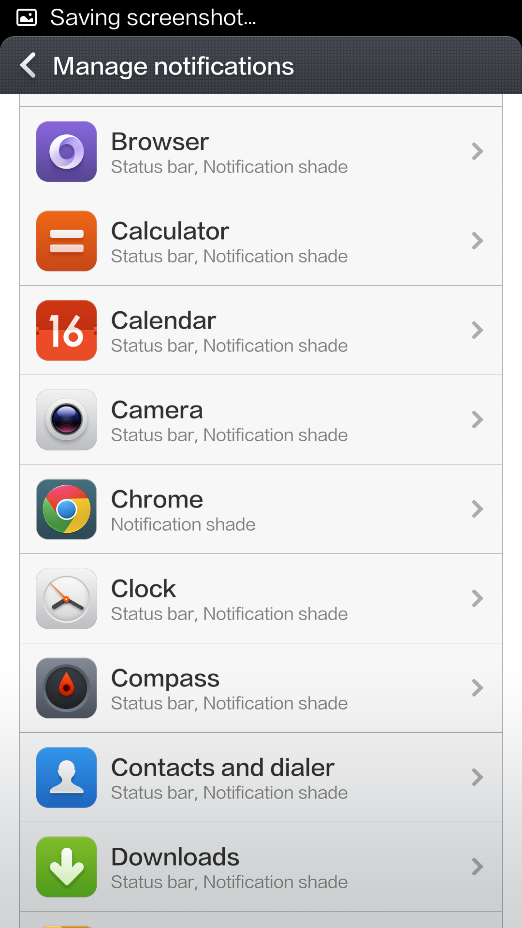Tap the Saving screenshot status bar icon

27,18
